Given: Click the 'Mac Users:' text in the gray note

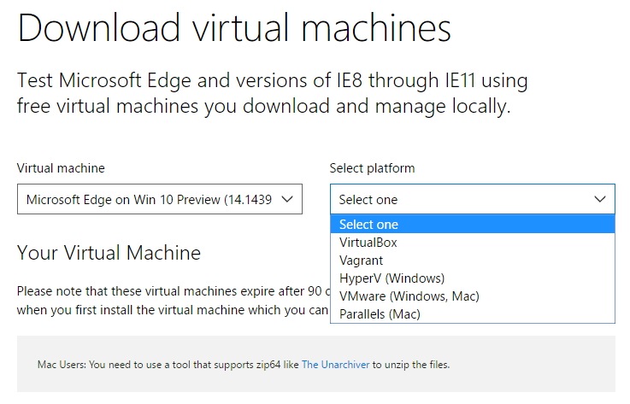Looking at the screenshot, I should pyautogui.click(x=62, y=365).
